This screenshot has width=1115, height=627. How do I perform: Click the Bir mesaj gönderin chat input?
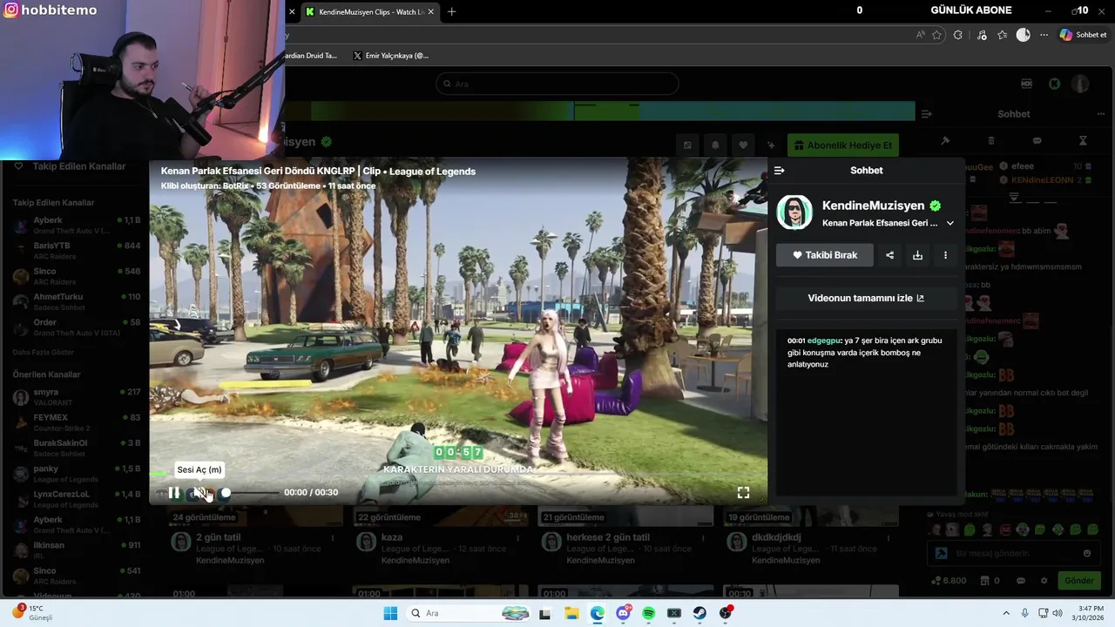point(1013,553)
